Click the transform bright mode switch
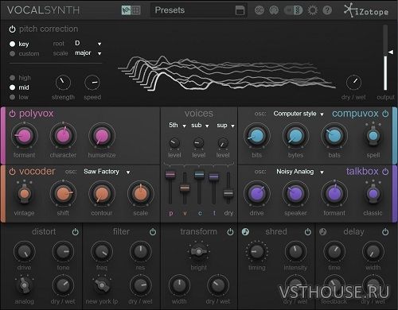Viewport: 398px width, 310px height. (198, 251)
